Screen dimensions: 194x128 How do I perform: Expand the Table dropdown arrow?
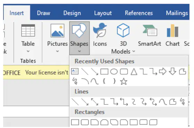28,51
